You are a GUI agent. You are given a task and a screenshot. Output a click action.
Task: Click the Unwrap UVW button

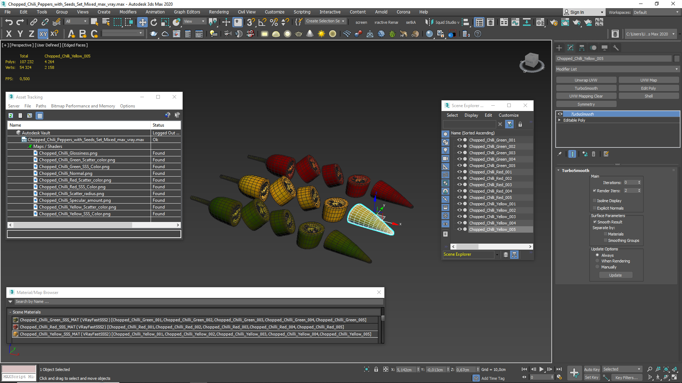(586, 80)
